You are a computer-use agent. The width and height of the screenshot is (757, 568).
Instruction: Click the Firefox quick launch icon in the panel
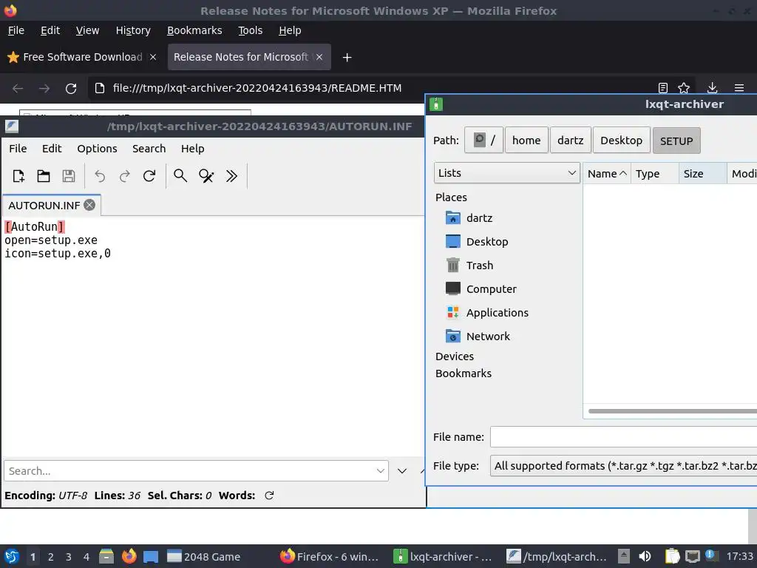129,556
